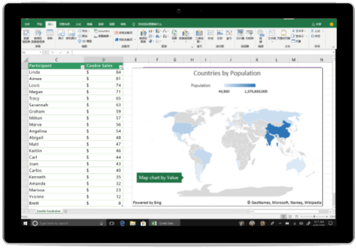The image size is (356, 248).
Task: Click the SmartArt button
Action: [x=101, y=31]
